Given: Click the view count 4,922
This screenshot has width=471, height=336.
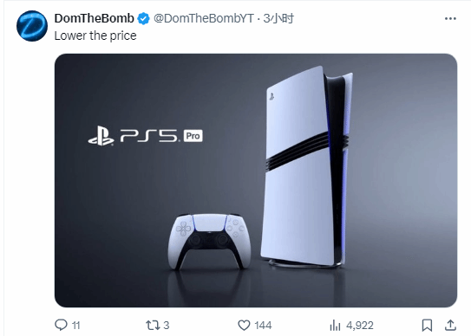Looking at the screenshot, I should [360, 326].
